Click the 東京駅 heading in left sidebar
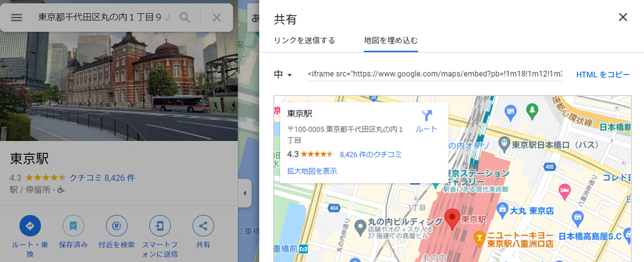644x262 pixels. point(30,158)
